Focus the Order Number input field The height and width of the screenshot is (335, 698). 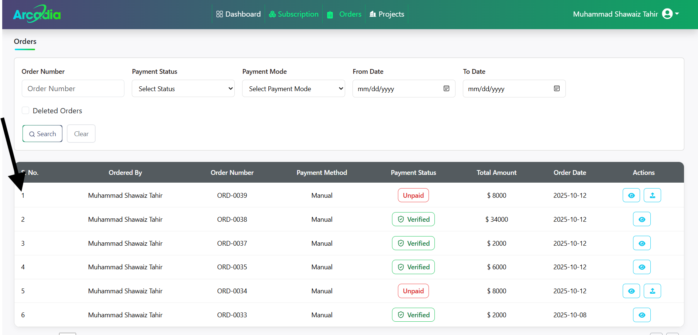pyautogui.click(x=73, y=89)
